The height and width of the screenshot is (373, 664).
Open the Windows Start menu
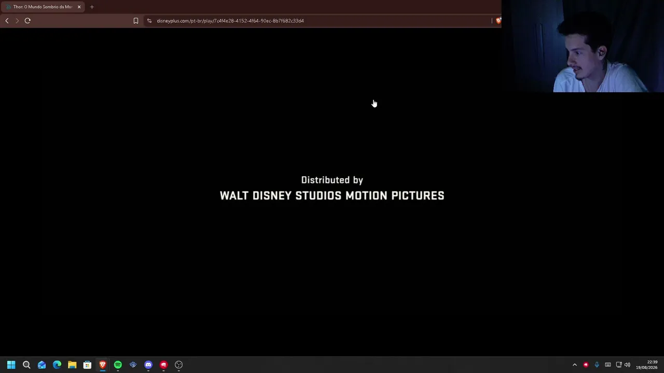pyautogui.click(x=11, y=365)
